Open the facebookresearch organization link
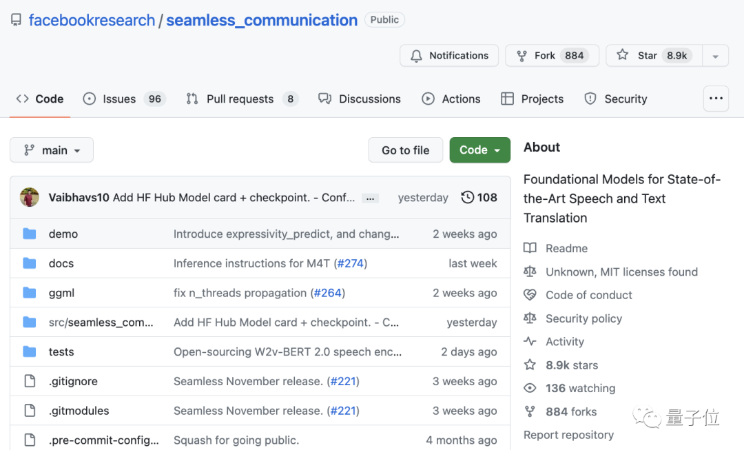This screenshot has height=450, width=744. click(92, 20)
